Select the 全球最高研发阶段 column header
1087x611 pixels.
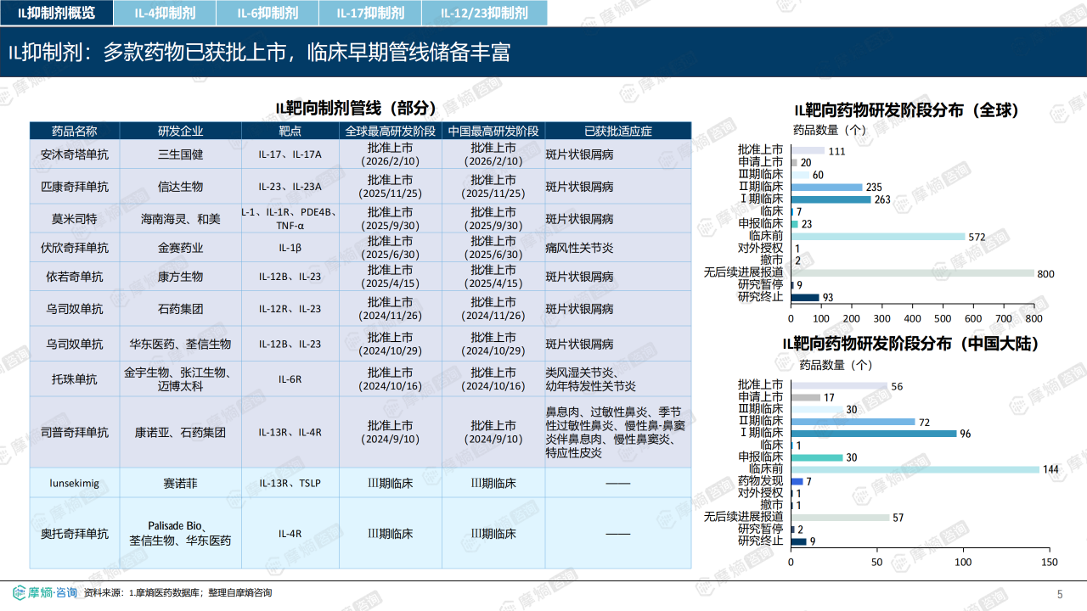(391, 131)
